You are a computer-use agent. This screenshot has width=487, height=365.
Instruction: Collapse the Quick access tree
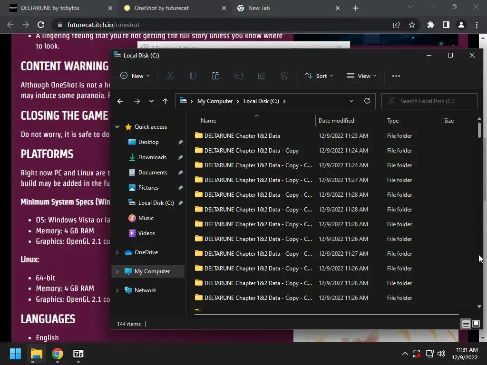[x=117, y=126]
